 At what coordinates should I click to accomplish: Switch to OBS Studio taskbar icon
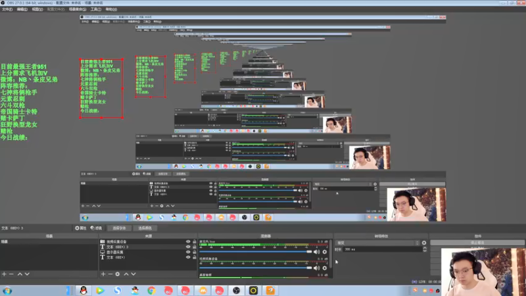coord(237,291)
